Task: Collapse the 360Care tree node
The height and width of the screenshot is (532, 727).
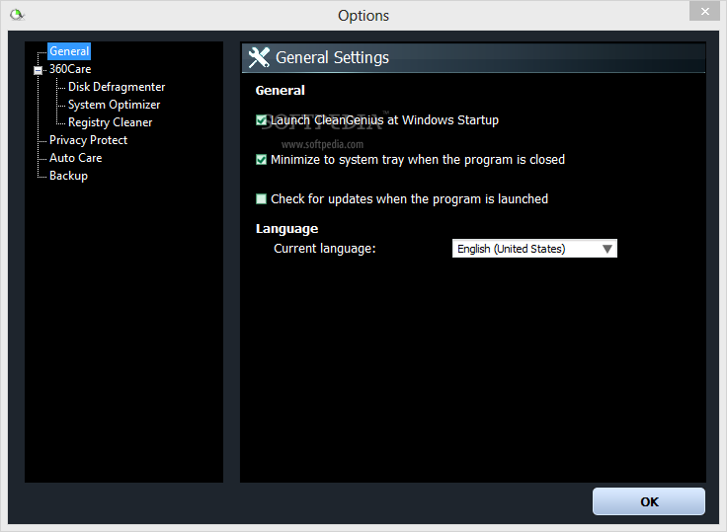Action: (38, 70)
